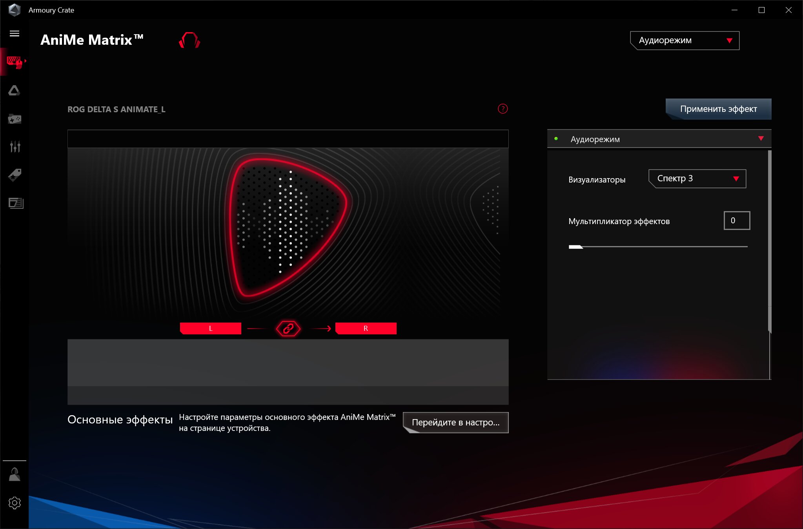Click the Визуализаторы label

click(x=597, y=180)
